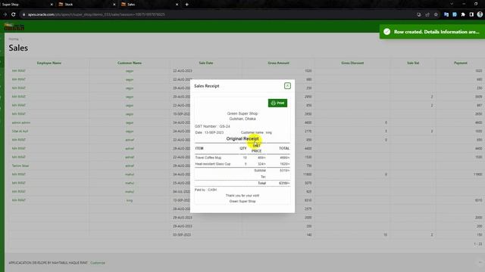Screen dimensions: 485x272
Task: Click 'Thank you for your visit!' text
Action: click(x=242, y=196)
